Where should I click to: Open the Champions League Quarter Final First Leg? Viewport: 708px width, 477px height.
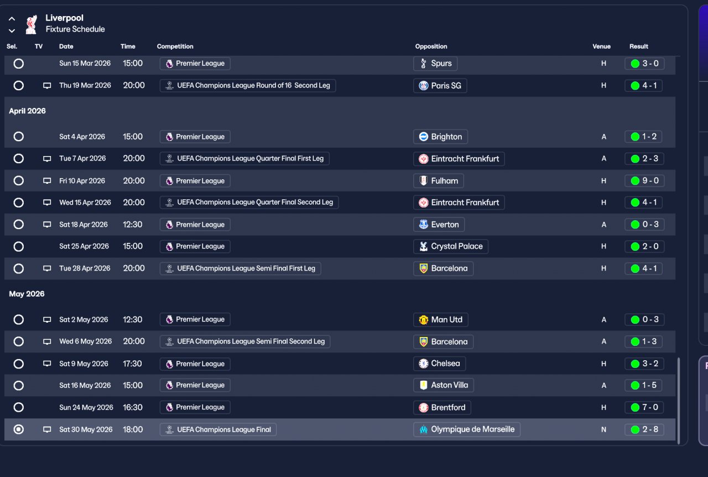[244, 159]
